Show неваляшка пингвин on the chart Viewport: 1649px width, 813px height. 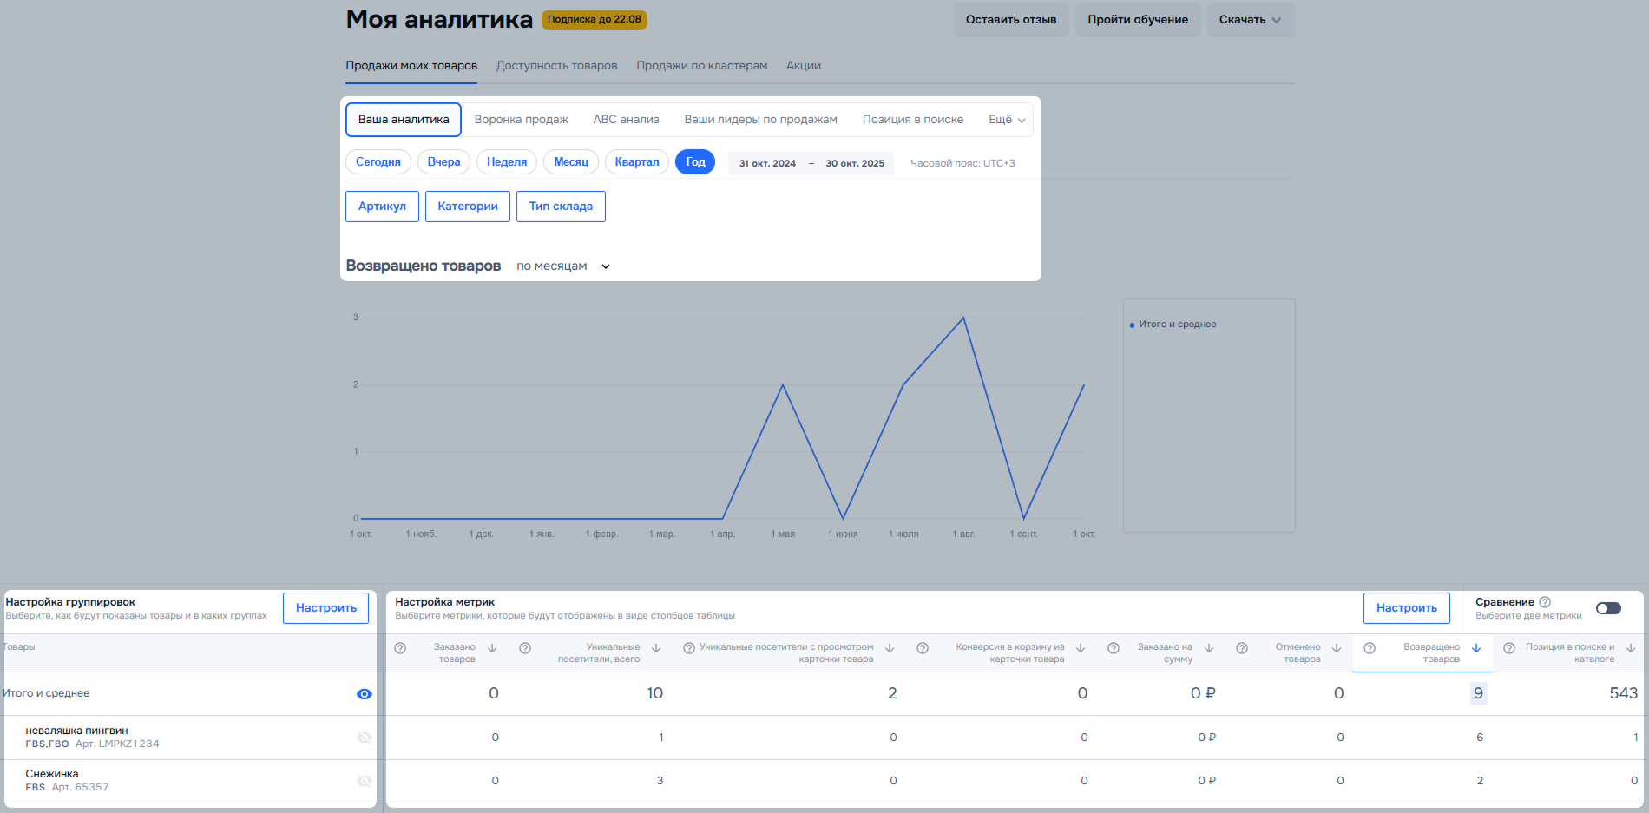[365, 738]
